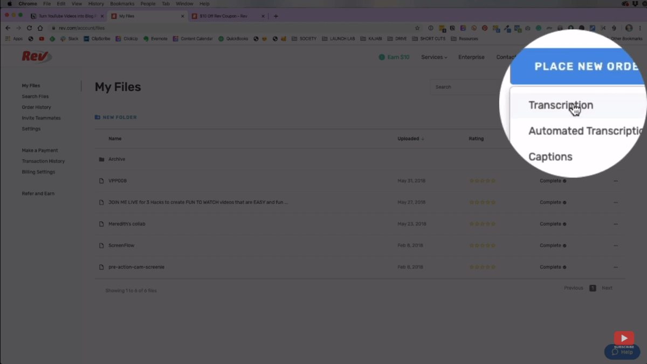This screenshot has height=364, width=647.
Task: Click the Dropbox icon in the menu bar
Action: [635, 4]
